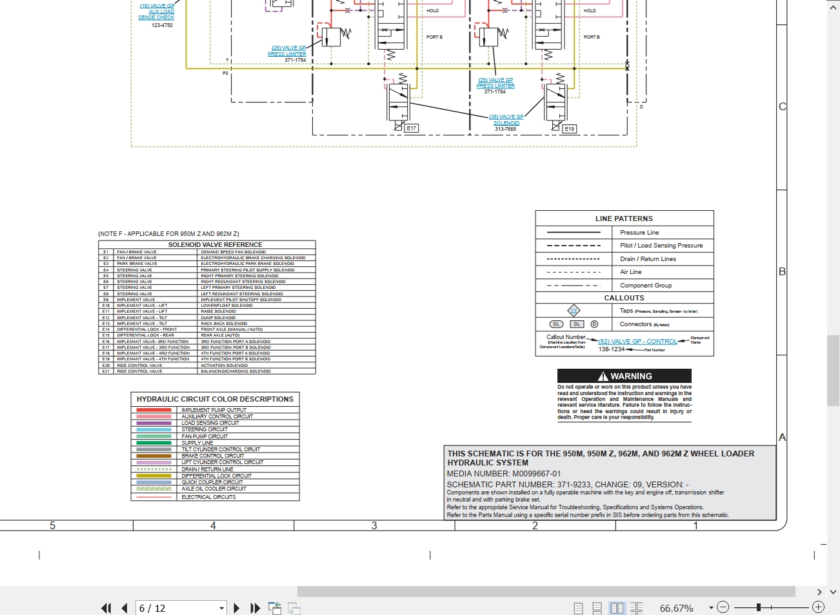The width and height of the screenshot is (840, 615).
Task: Click the BALANCING/CHARGING SOLENOID entry
Action: 236,371
